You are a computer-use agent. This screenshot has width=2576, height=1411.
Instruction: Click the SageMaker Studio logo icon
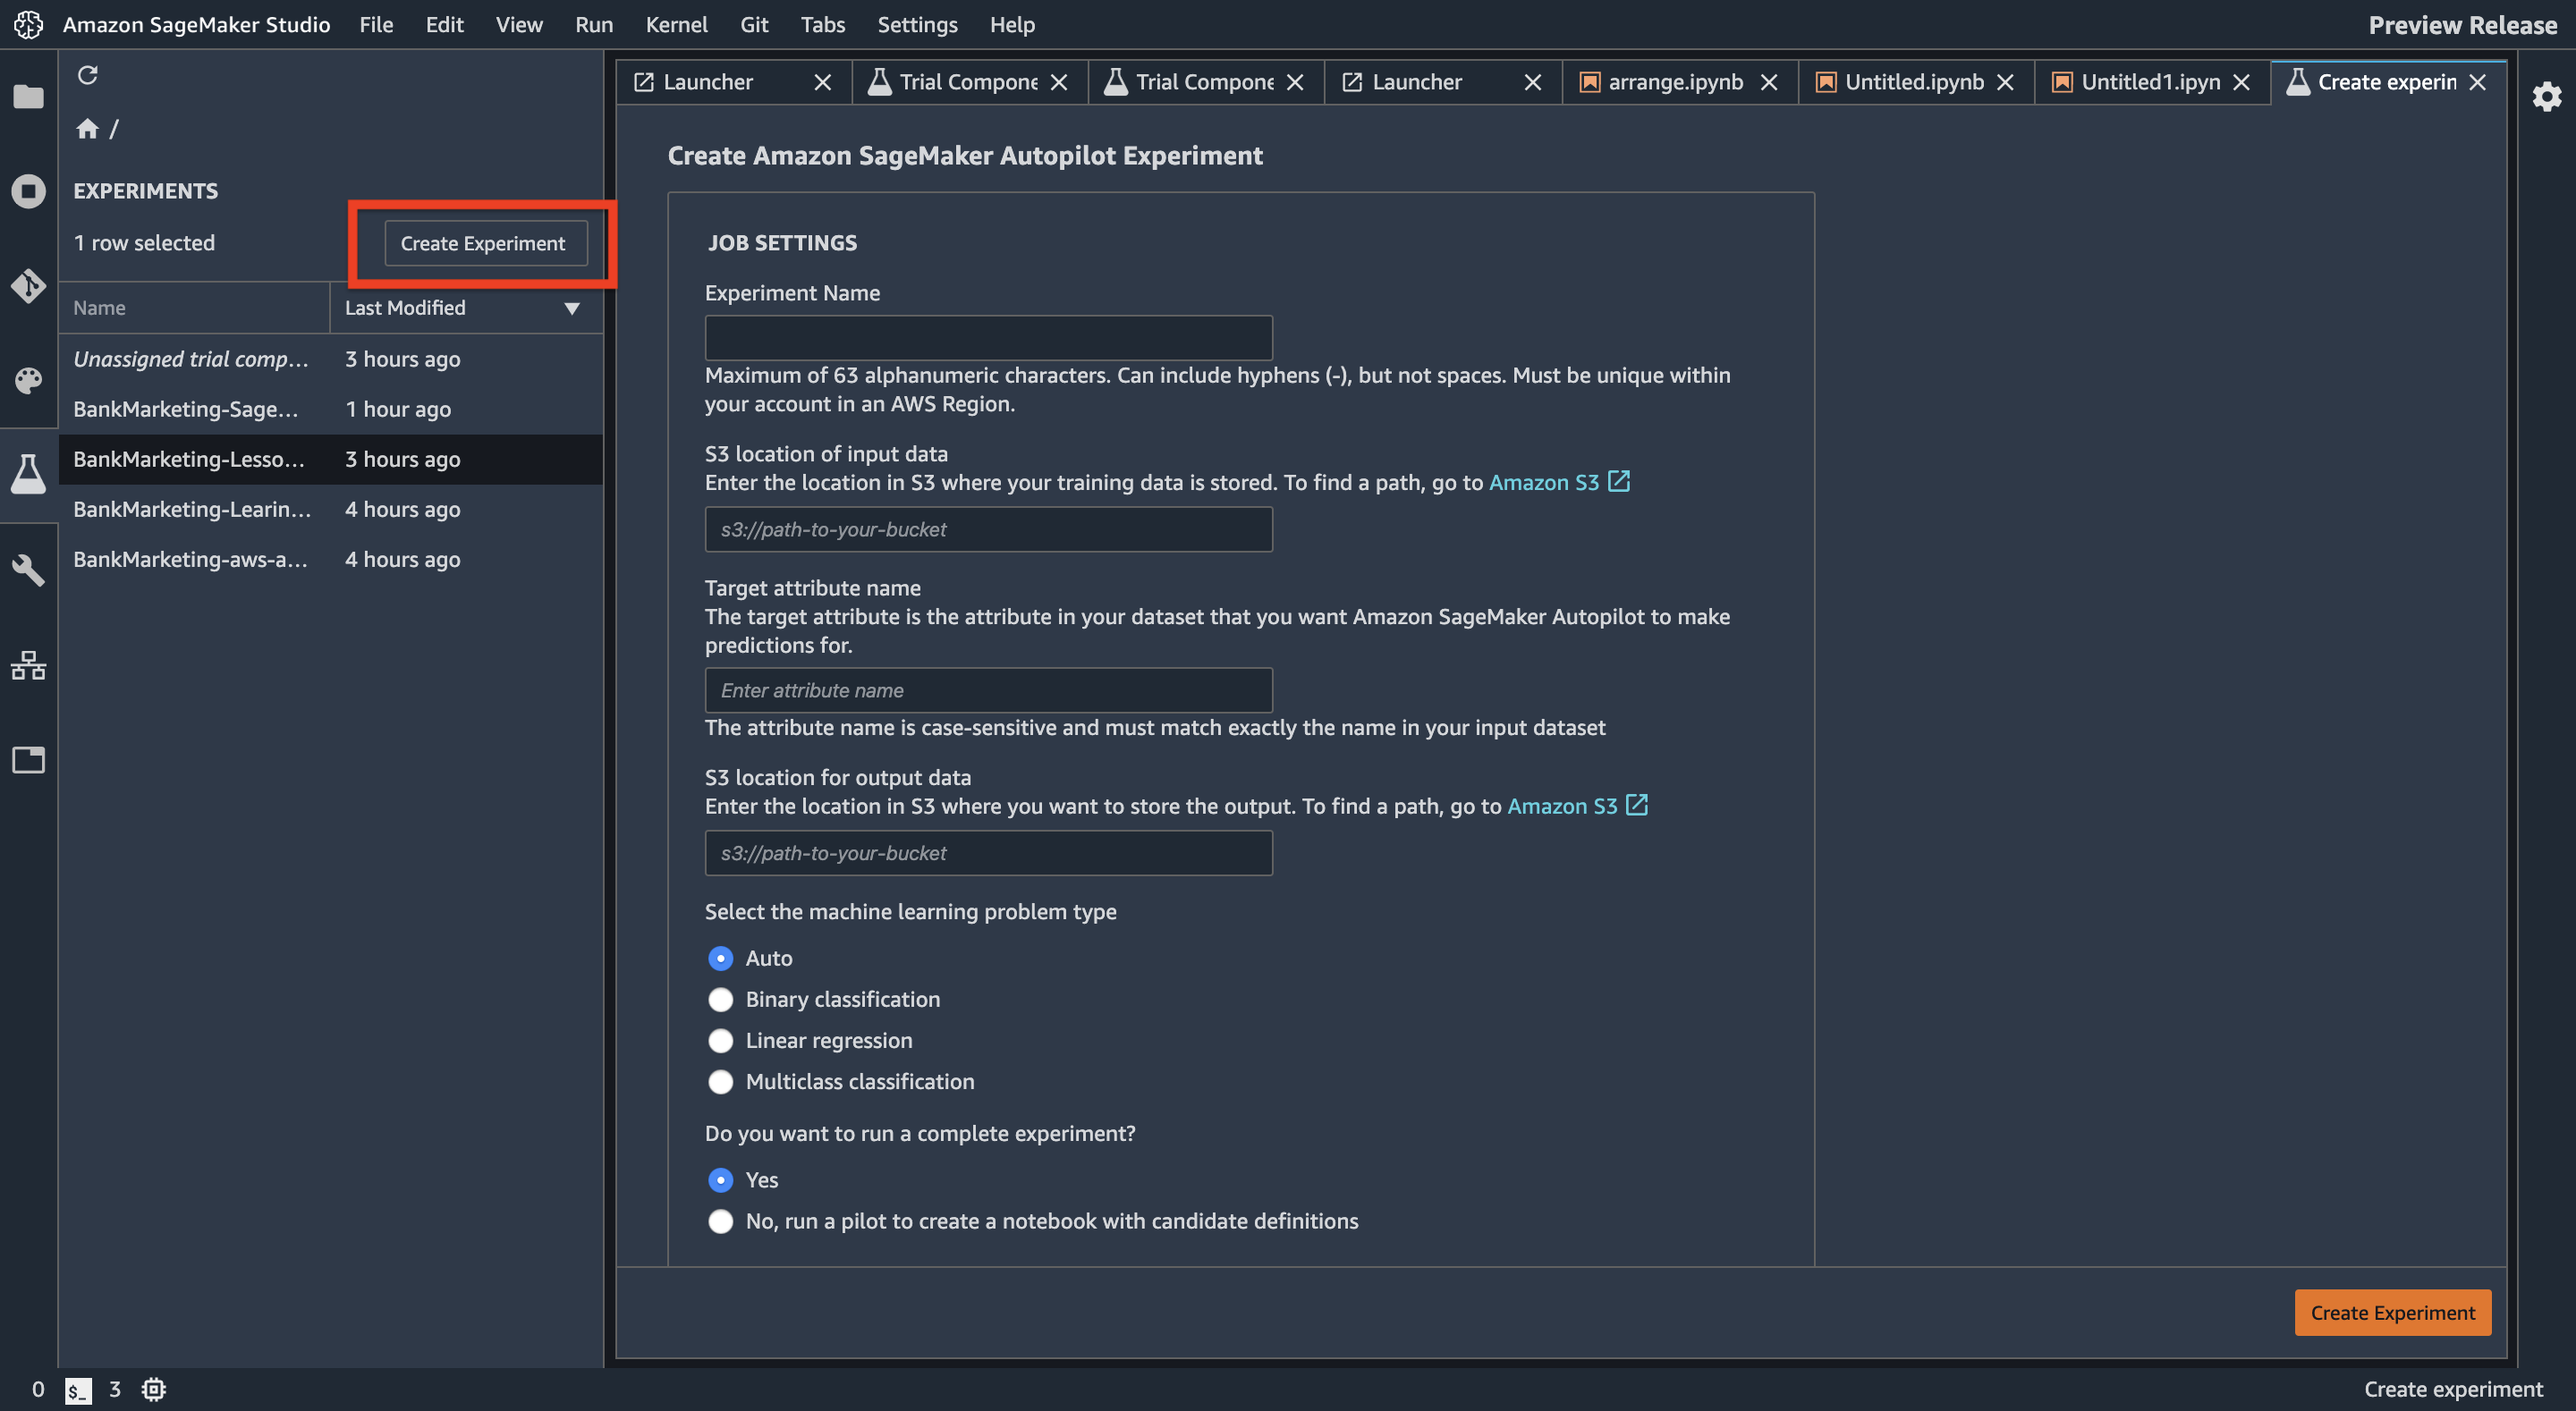click(x=28, y=24)
